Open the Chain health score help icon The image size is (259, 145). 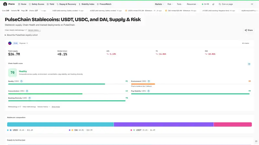(249, 64)
